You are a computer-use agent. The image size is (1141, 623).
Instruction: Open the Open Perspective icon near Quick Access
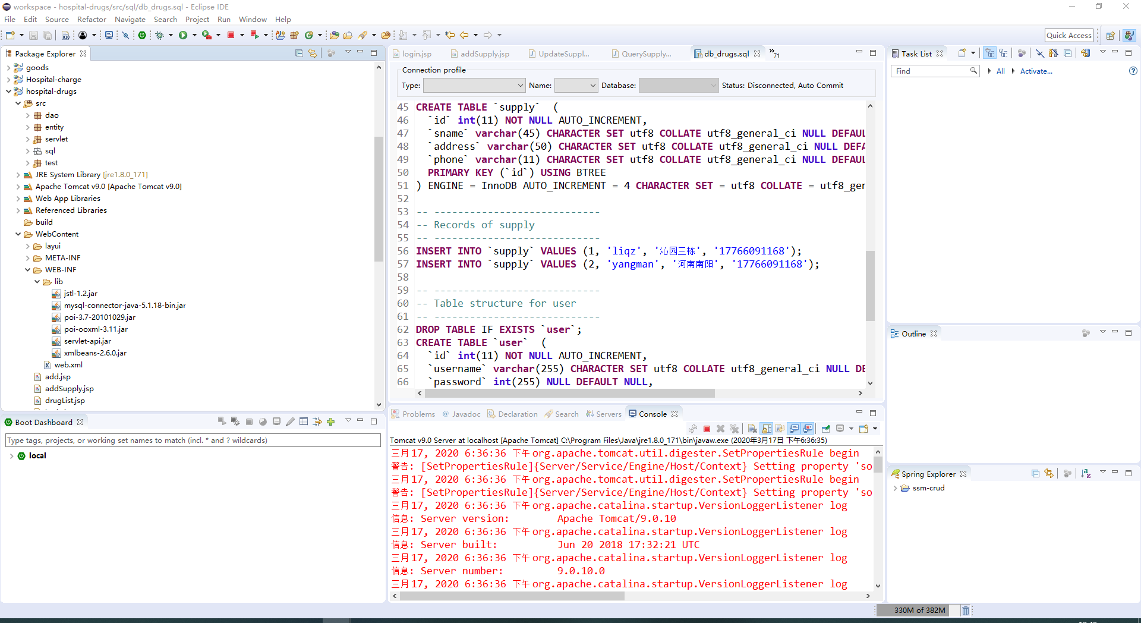click(1110, 36)
